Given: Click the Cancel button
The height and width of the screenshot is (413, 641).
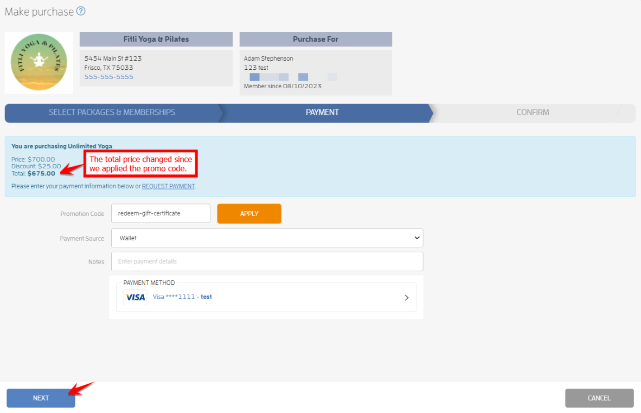Looking at the screenshot, I should tap(599, 398).
